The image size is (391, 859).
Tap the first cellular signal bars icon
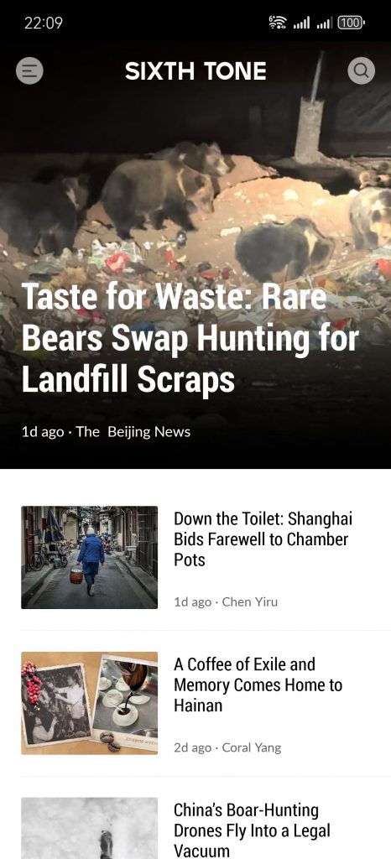pyautogui.click(x=302, y=23)
